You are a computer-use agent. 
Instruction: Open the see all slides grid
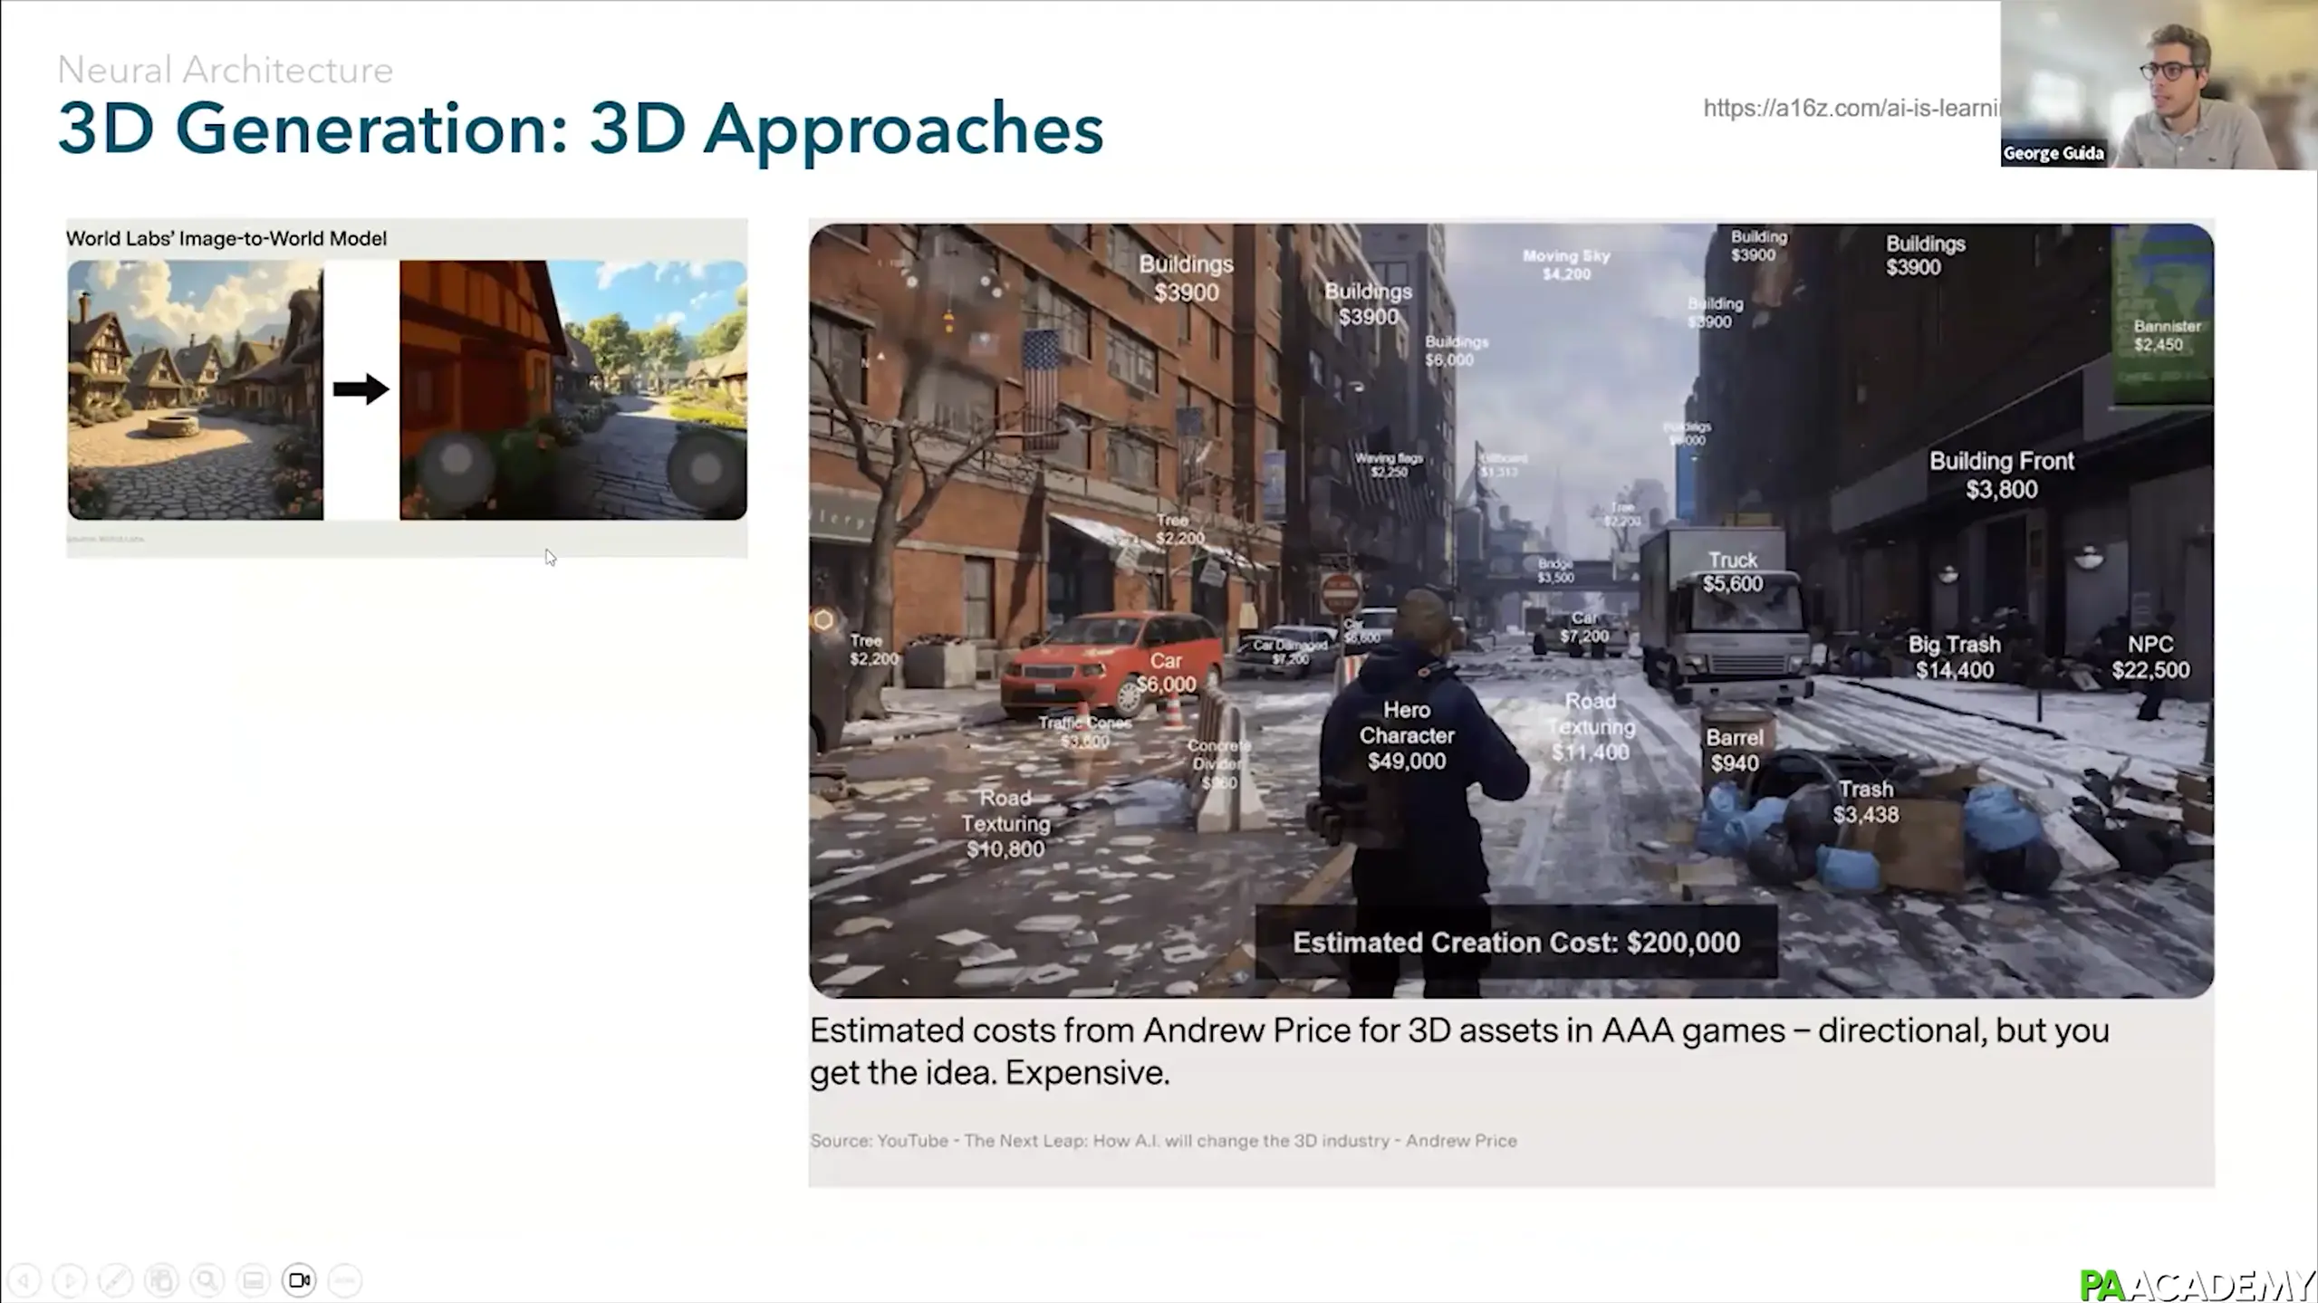pyautogui.click(x=161, y=1280)
